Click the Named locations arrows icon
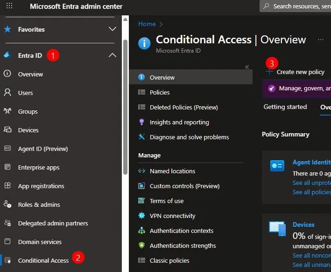 [x=141, y=170]
